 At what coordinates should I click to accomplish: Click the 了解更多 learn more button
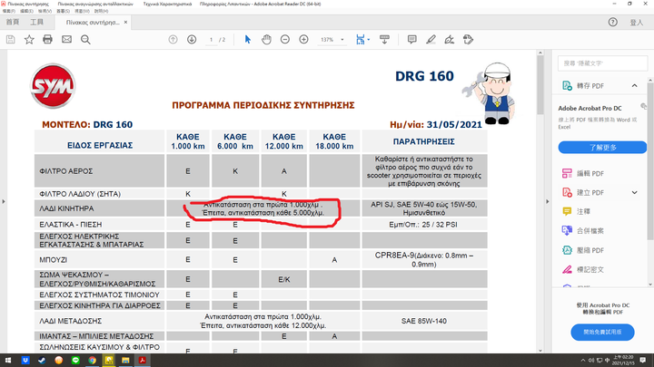tap(602, 148)
